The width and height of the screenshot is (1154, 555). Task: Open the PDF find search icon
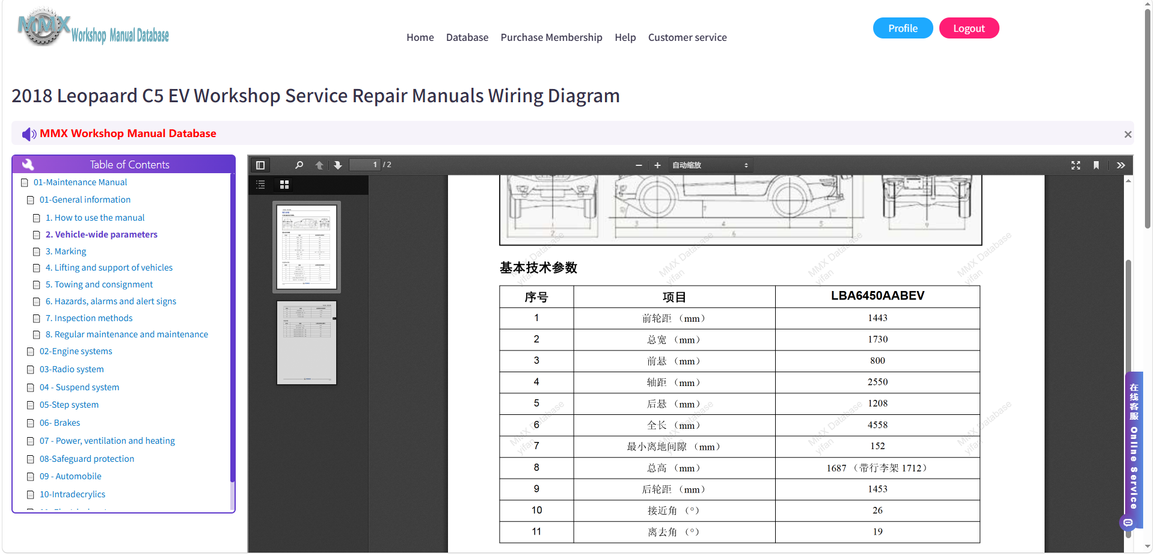pyautogui.click(x=299, y=165)
